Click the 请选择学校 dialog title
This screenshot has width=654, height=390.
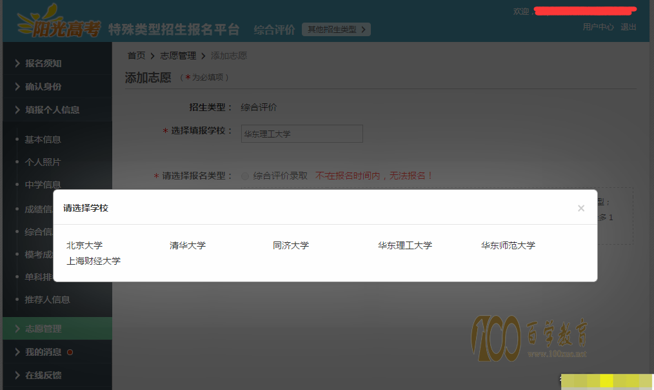click(86, 208)
